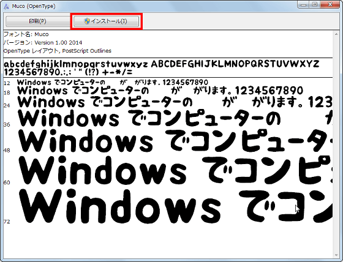Click the フォント名: Muco text line
The width and height of the screenshot is (343, 262).
[26, 34]
